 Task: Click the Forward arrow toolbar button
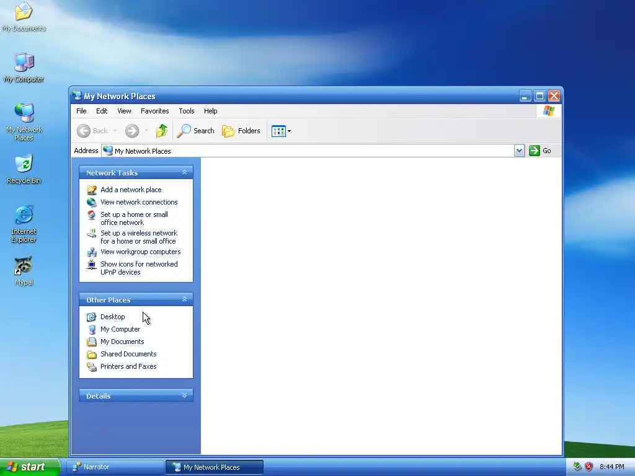132,131
